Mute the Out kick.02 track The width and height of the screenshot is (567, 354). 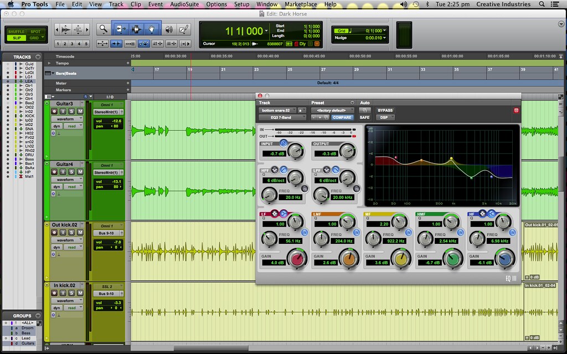81,233
